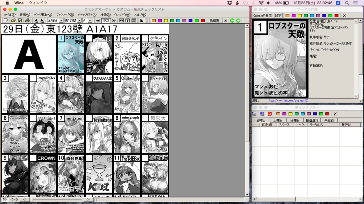Image resolution: width=364 pixels, height=204 pixels.
Task: Clear the color with the X icon next to 色編集
Action: (x=226, y=21)
